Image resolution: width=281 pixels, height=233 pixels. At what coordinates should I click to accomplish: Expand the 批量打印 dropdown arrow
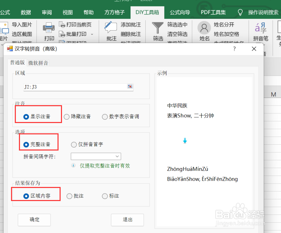pos(92,34)
